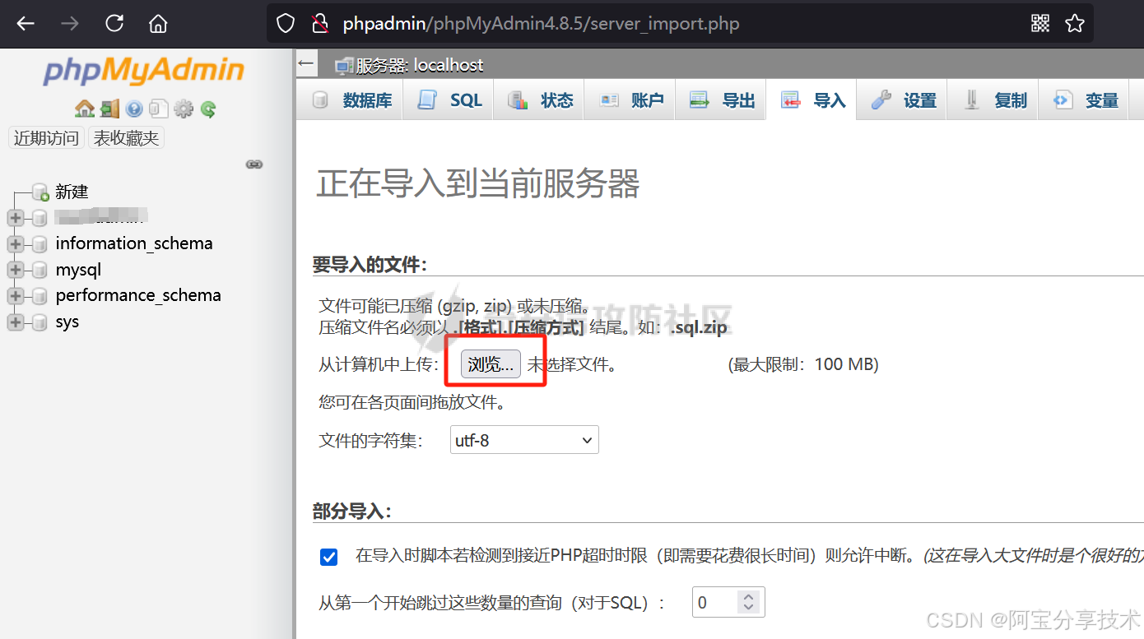Open the 状态 status tab
This screenshot has height=639, width=1144.
(540, 100)
